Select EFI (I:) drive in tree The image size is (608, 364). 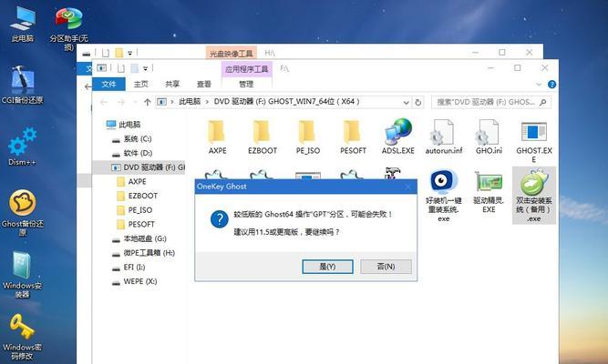[x=129, y=268]
